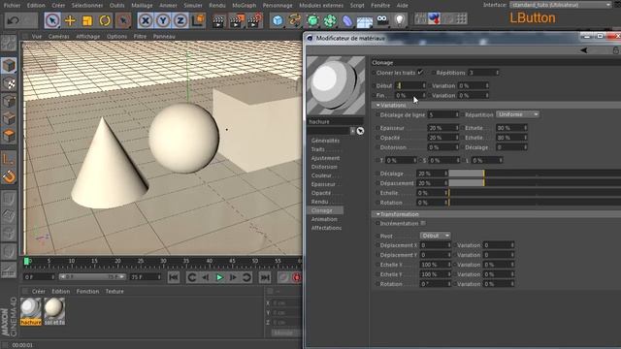Image resolution: width=621 pixels, height=349 pixels.
Task: Add a light bulb object
Action: [400, 20]
